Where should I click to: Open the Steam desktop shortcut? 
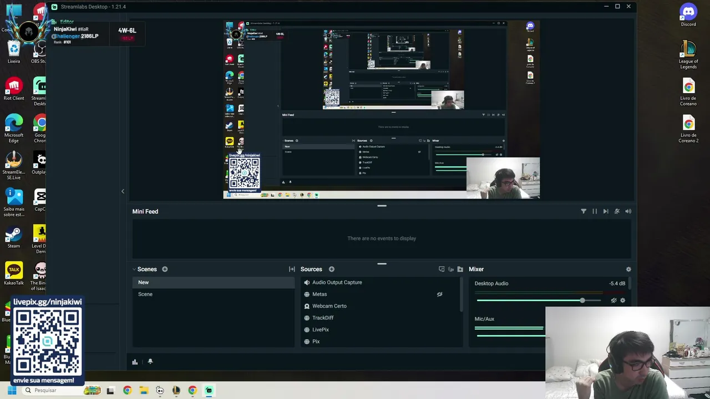coord(14,237)
